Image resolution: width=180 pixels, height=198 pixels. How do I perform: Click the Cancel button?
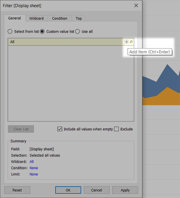click(96, 190)
